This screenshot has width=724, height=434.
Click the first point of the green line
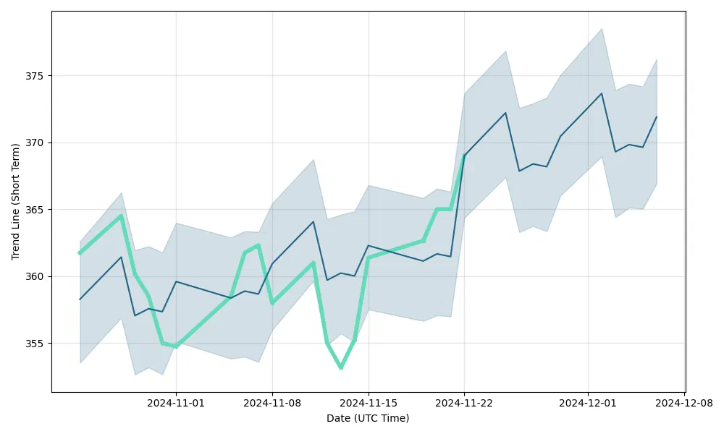coord(80,253)
